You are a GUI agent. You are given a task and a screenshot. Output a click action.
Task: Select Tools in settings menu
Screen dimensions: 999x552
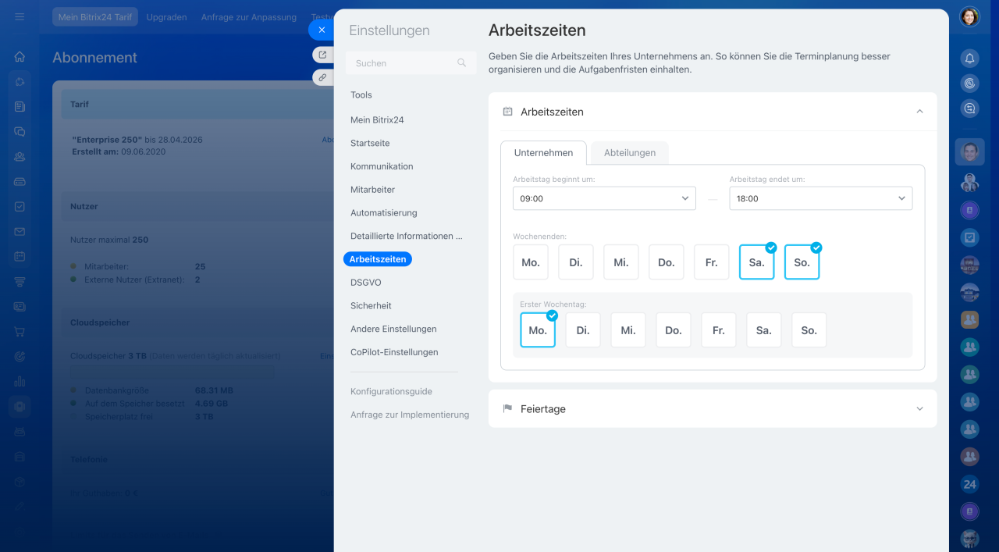coord(361,95)
